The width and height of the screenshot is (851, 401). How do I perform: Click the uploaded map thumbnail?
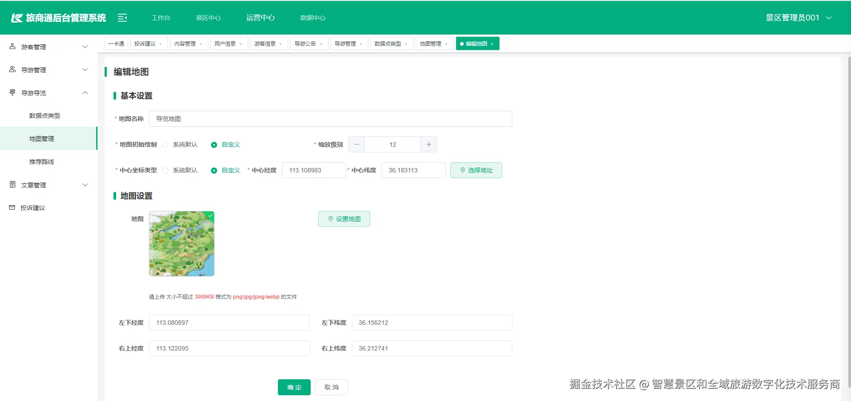pyautogui.click(x=181, y=243)
